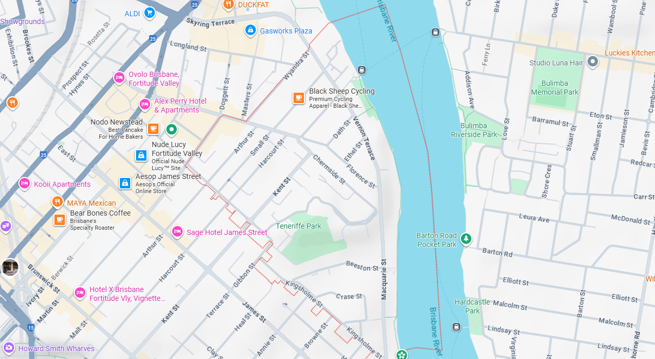Open the Bear Bones Coffee pin
This screenshot has width=655, height=359.
pyautogui.click(x=60, y=220)
